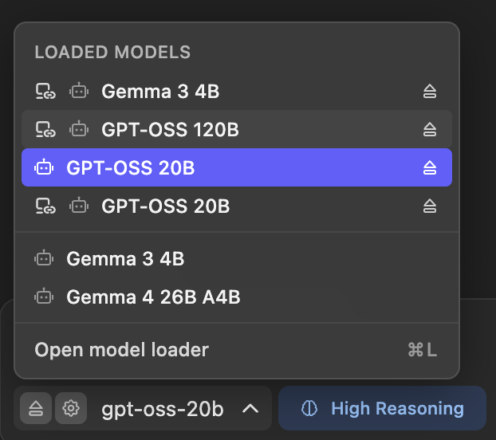Toggle the High Reasoning mode button
Screen dimensions: 496x440
coord(382,409)
